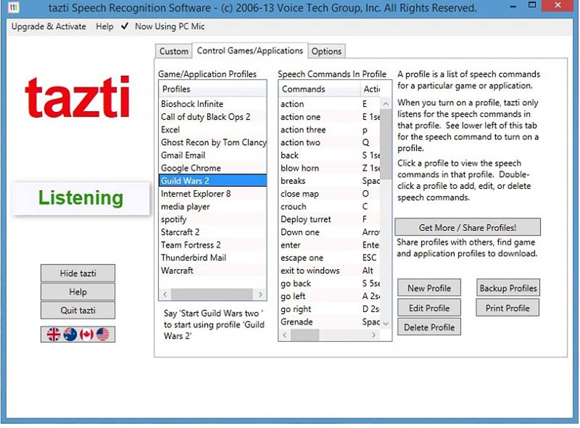Switch to the Custom tab
This screenshot has width=580, height=428.
[x=173, y=51]
